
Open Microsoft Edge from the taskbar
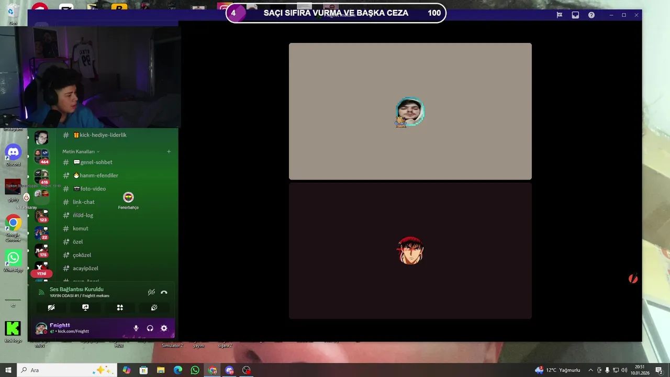178,370
